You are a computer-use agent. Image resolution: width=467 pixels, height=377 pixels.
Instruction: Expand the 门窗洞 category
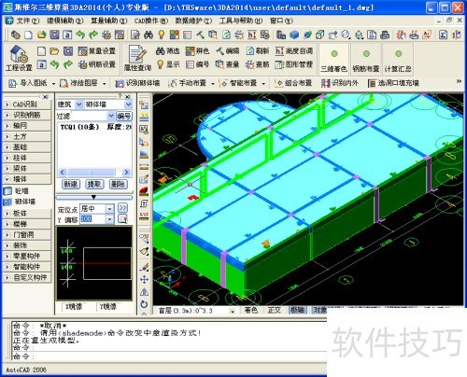(x=7, y=235)
